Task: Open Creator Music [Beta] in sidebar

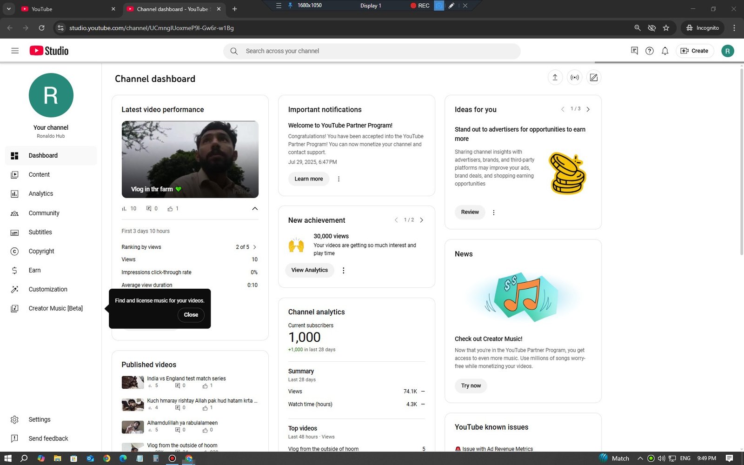Action: [51, 309]
